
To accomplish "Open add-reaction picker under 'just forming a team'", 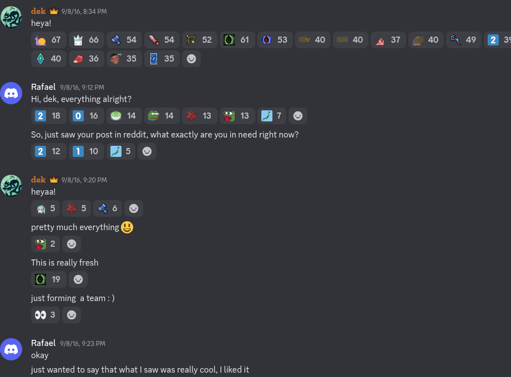I will (x=72, y=315).
